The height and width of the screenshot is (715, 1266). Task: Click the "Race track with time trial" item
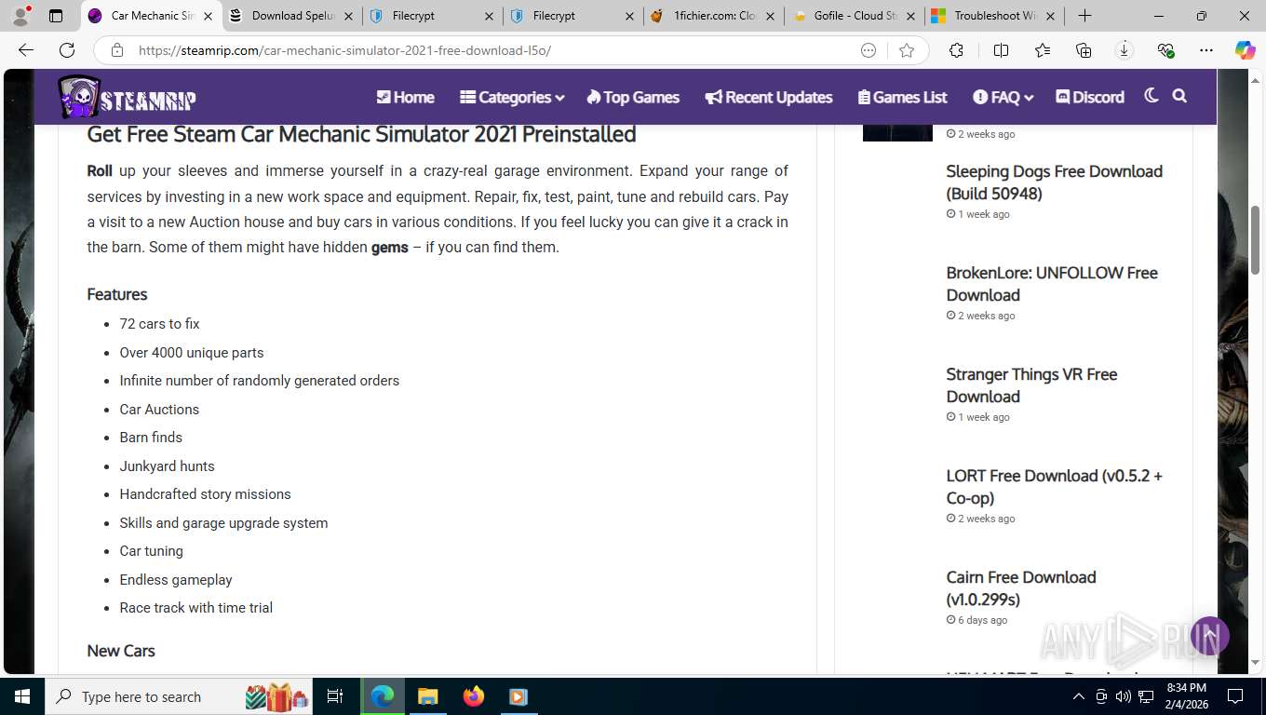coord(195,608)
